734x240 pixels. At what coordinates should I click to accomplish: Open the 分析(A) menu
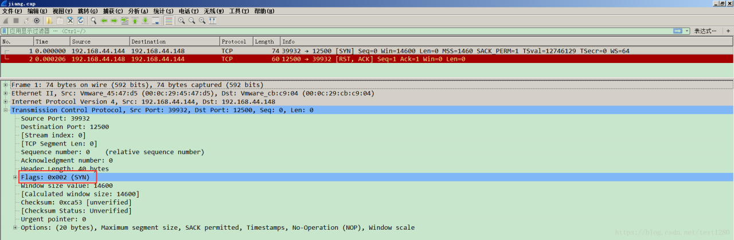pyautogui.click(x=138, y=11)
